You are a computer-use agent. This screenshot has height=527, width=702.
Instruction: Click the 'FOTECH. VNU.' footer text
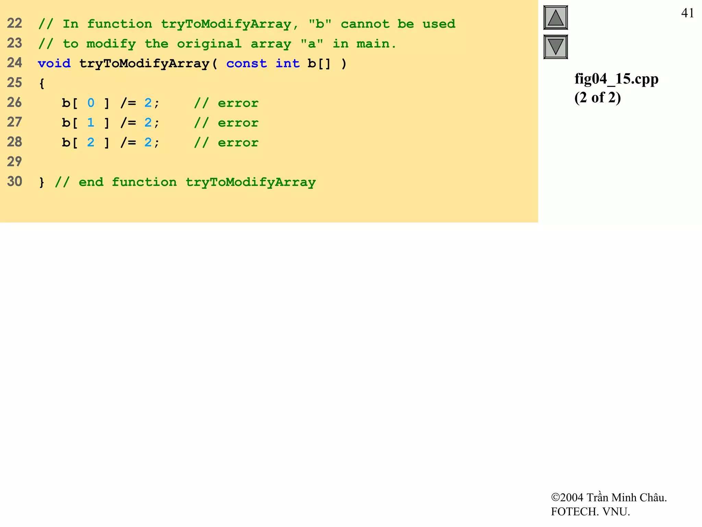tap(590, 512)
